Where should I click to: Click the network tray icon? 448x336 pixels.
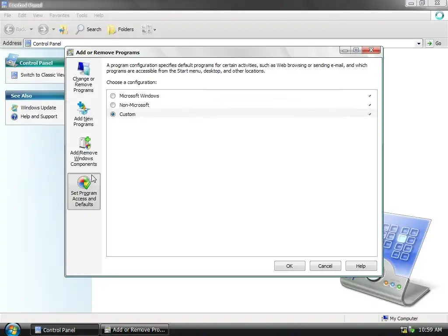pos(404,330)
